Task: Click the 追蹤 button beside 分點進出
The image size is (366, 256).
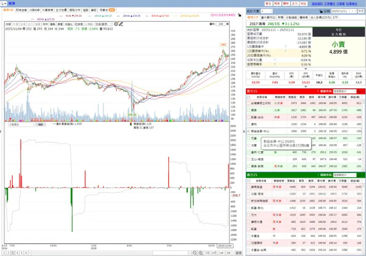Action: (41, 125)
